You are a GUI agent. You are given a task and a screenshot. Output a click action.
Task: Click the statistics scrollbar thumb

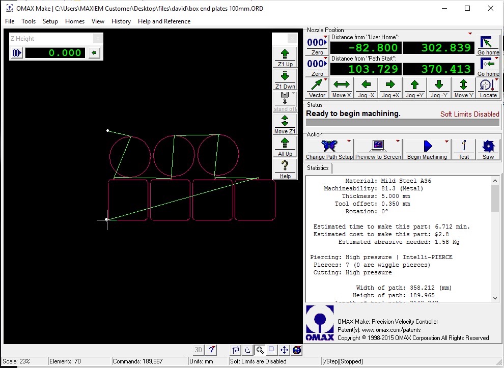(495, 198)
